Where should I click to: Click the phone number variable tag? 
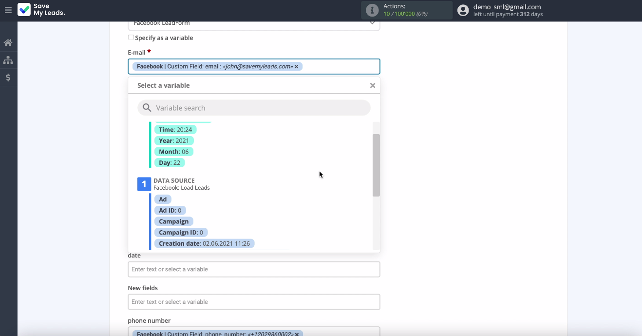(x=217, y=334)
